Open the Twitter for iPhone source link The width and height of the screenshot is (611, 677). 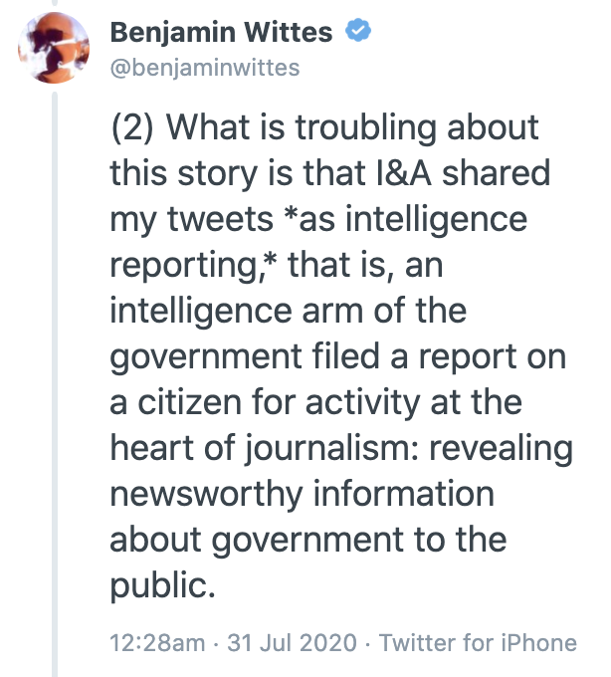coord(478,642)
